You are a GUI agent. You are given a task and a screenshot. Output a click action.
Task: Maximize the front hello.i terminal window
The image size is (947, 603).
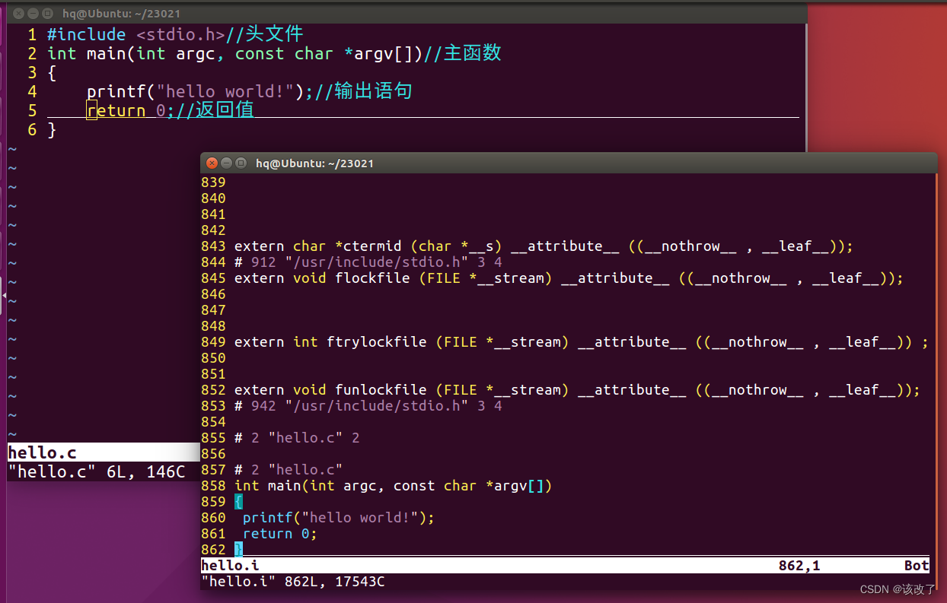240,163
